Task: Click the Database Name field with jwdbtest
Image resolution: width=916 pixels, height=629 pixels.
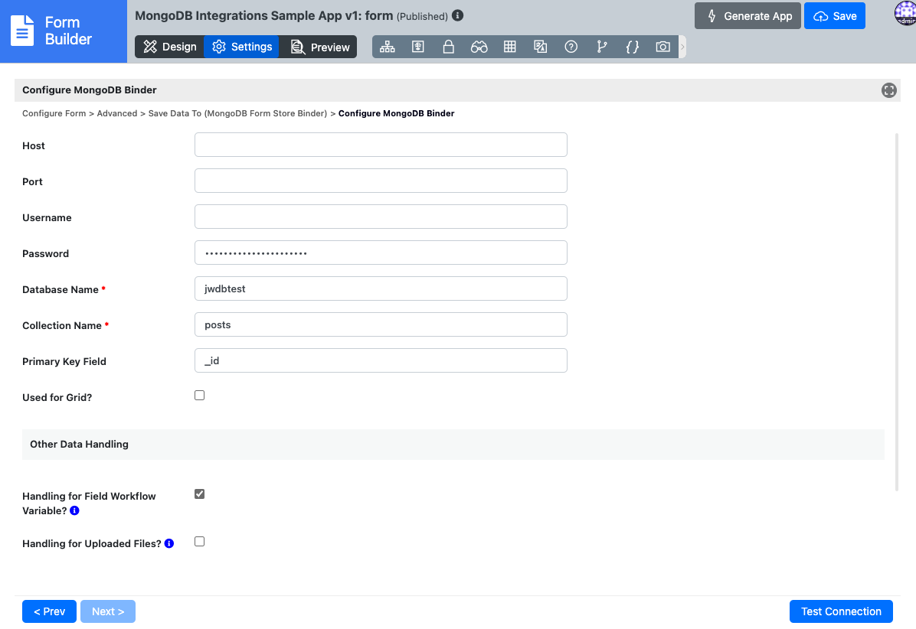Action: tap(381, 288)
